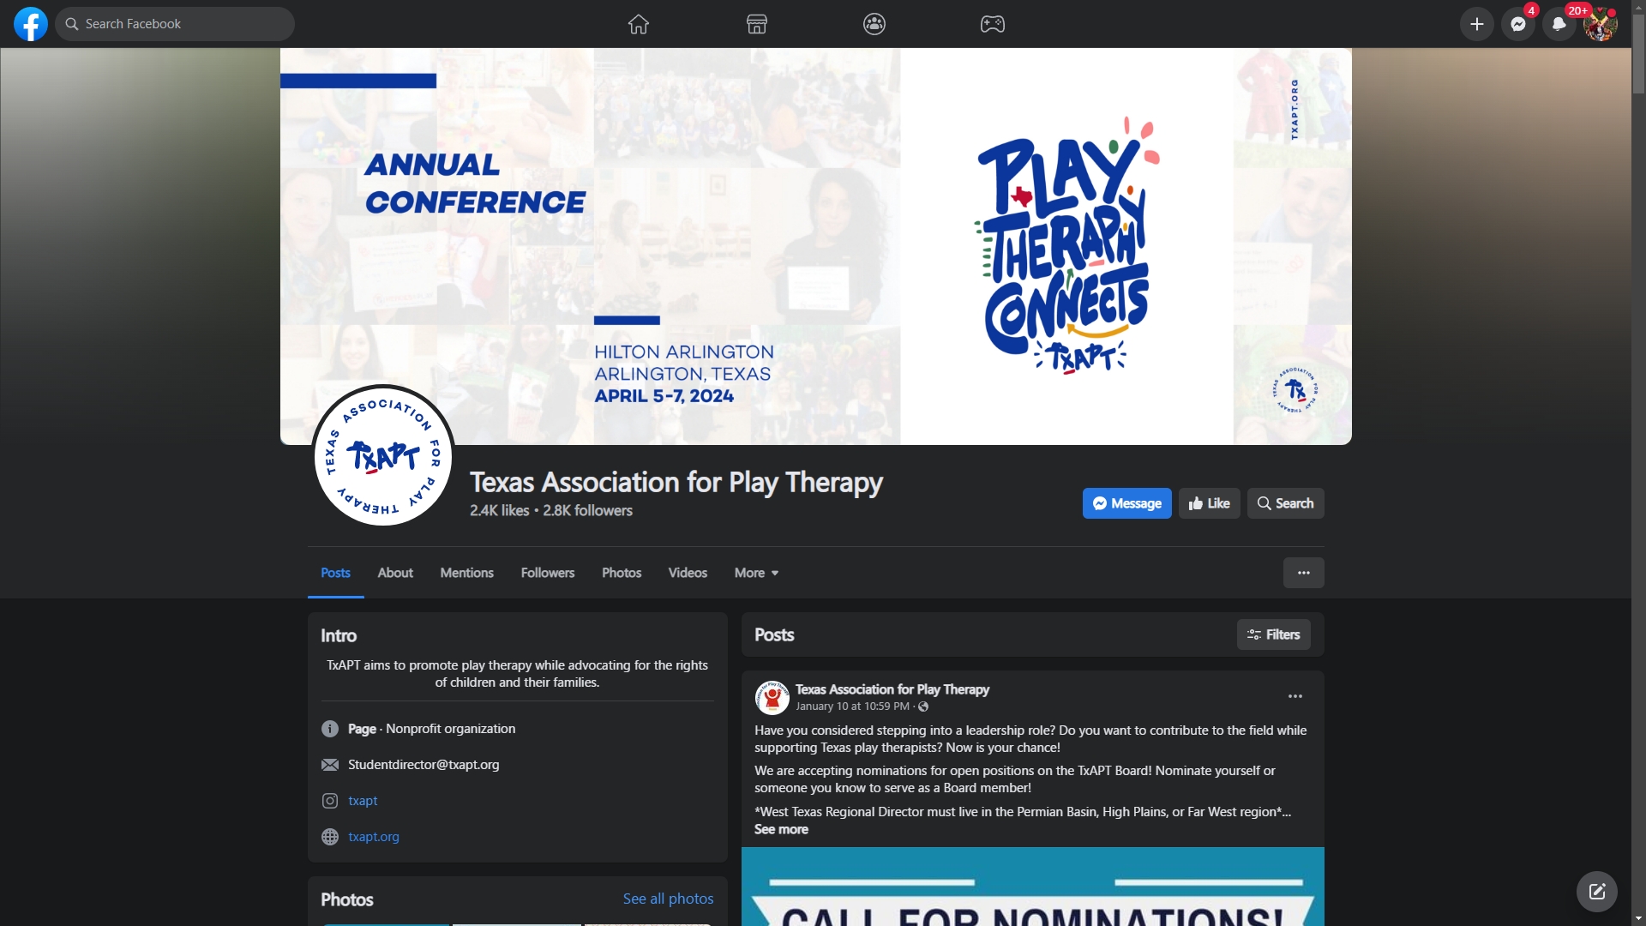The image size is (1646, 926).
Task: Click the new message compose icon
Action: coord(1596,892)
